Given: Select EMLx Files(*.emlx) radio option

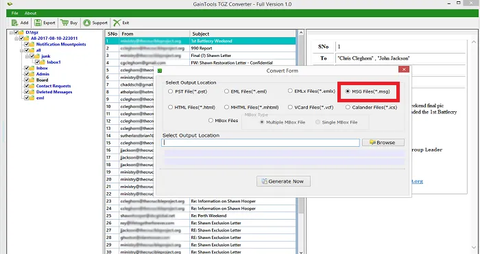Looking at the screenshot, I should (290, 91).
